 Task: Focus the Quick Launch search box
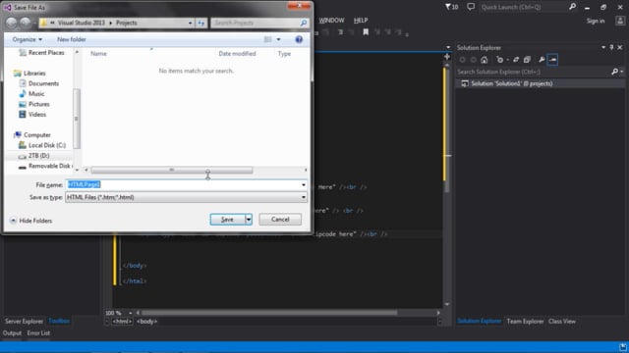click(524, 7)
